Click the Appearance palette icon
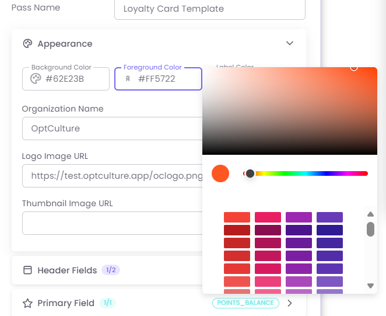Screen dimensions: 386x316 click(x=27, y=44)
